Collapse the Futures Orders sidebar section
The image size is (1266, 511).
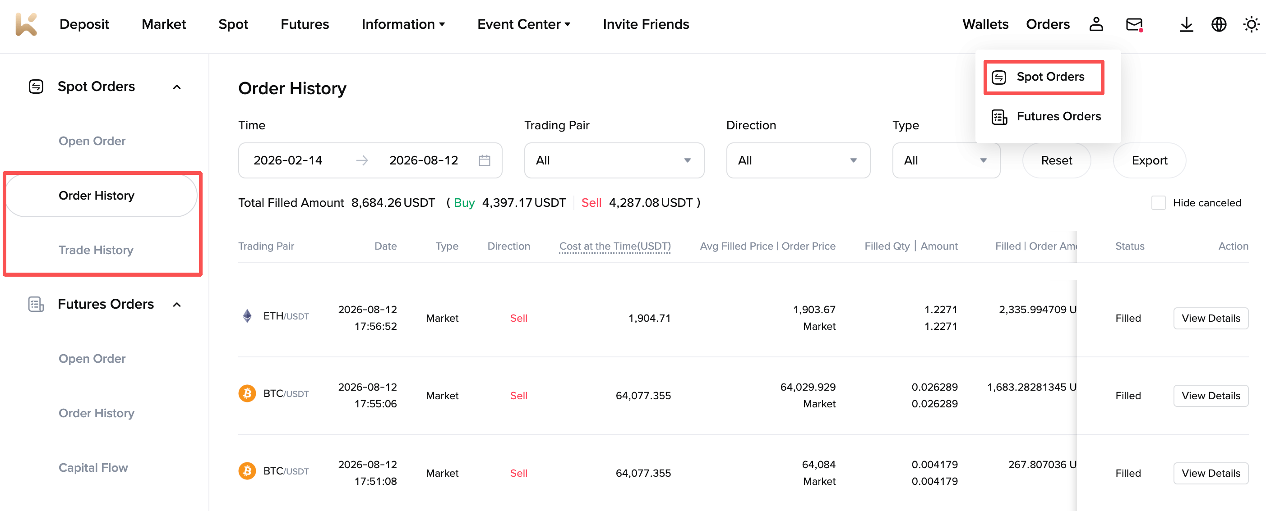(177, 304)
